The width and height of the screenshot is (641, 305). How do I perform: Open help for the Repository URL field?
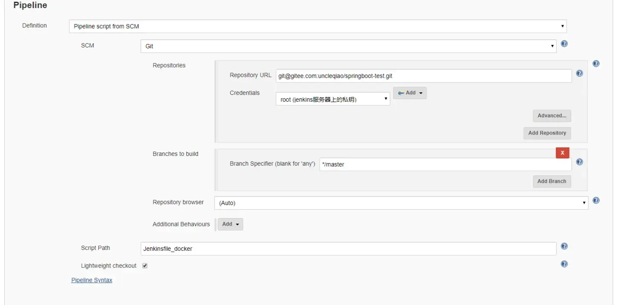(x=579, y=73)
